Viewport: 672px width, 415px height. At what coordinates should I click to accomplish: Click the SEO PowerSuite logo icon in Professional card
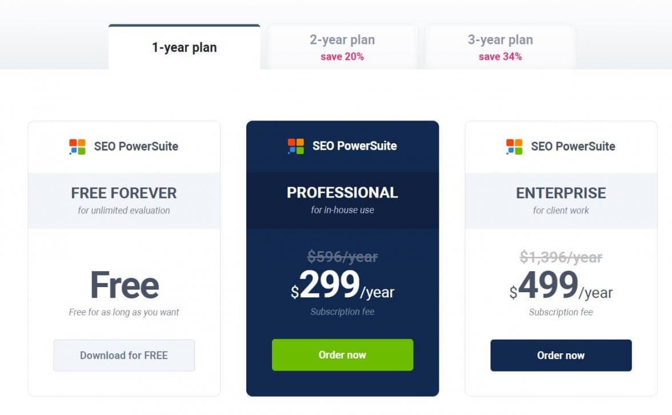(x=296, y=146)
